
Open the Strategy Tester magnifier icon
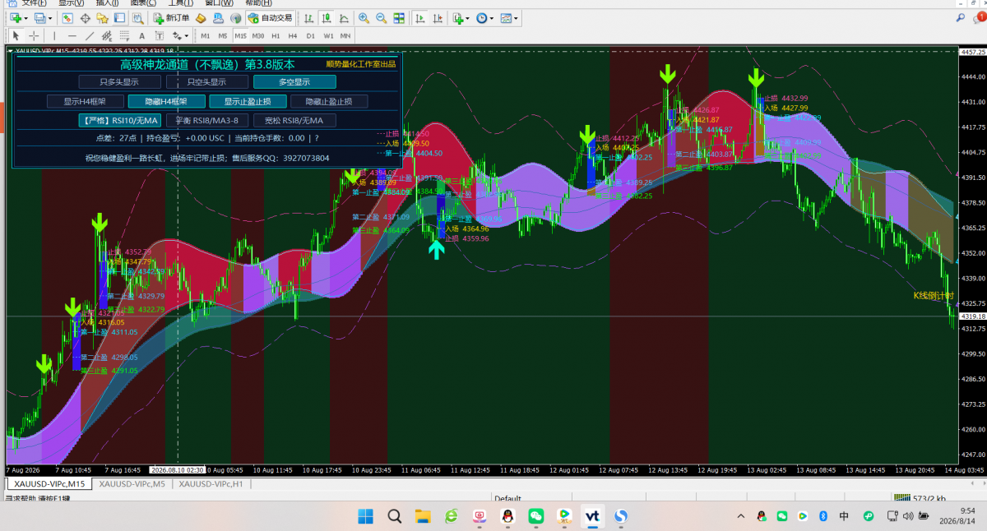(x=137, y=18)
